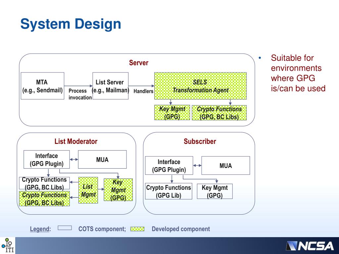Click server Crypto Functions (GPG, BC Libs) box

[x=219, y=113]
